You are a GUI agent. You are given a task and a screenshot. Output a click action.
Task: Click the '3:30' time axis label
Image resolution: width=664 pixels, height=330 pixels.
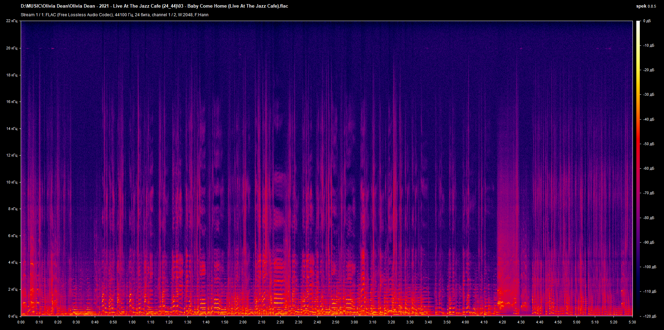tap(410, 322)
